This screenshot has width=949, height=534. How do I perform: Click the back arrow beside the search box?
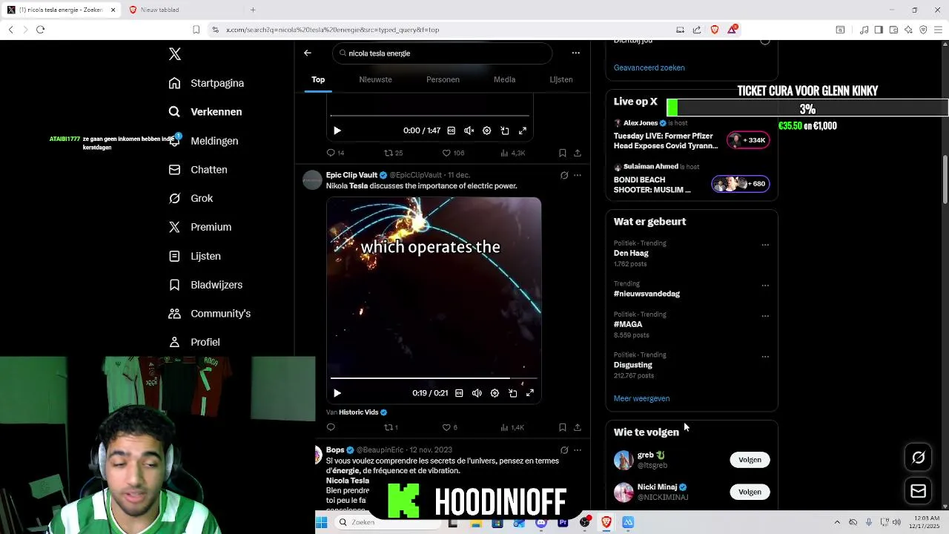pyautogui.click(x=307, y=53)
